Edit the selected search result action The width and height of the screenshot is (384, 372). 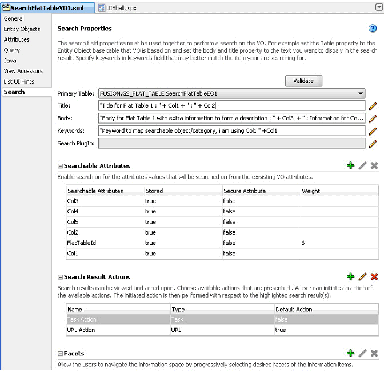(362, 276)
